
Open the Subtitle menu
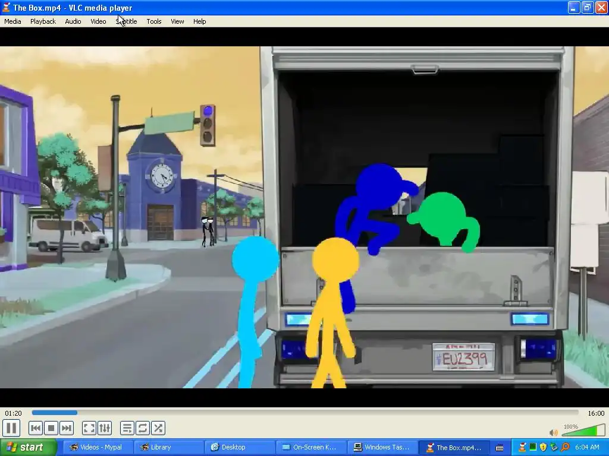(x=126, y=21)
